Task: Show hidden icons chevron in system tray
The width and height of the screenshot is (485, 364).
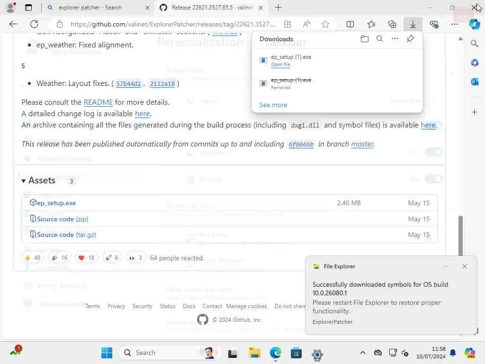Action: click(x=363, y=353)
